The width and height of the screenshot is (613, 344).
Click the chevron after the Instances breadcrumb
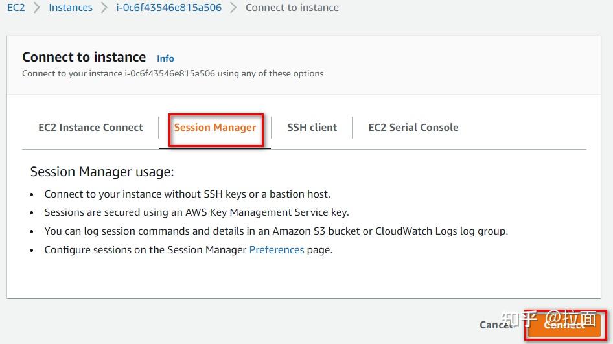(104, 8)
